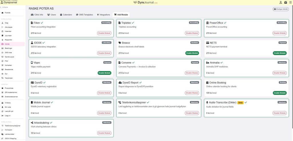Viewport: 293px width, 141px height.
Task: Click the QR-kodeskanner icon
Action: click(x=2, y=92)
